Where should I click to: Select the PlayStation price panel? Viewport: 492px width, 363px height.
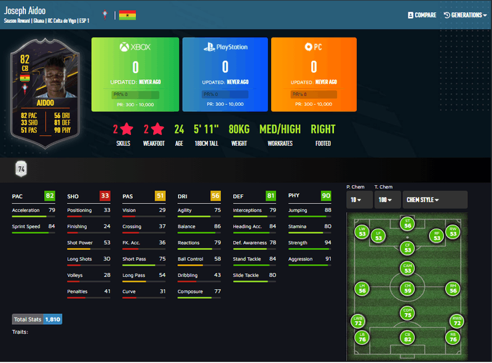(225, 74)
